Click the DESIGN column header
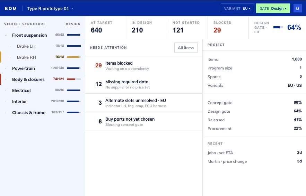The width and height of the screenshot is (306, 196). click(x=73, y=24)
